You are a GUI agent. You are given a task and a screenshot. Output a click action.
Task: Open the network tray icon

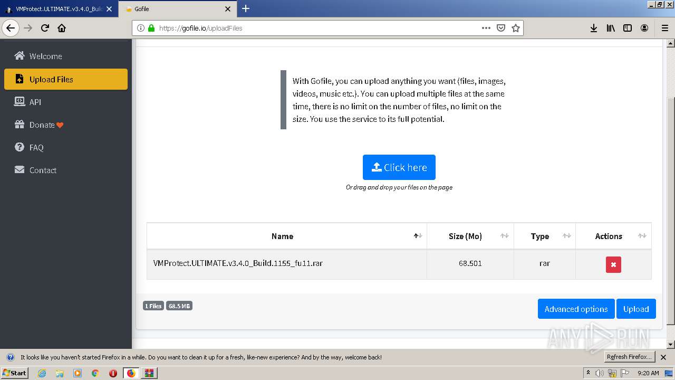pos(612,373)
